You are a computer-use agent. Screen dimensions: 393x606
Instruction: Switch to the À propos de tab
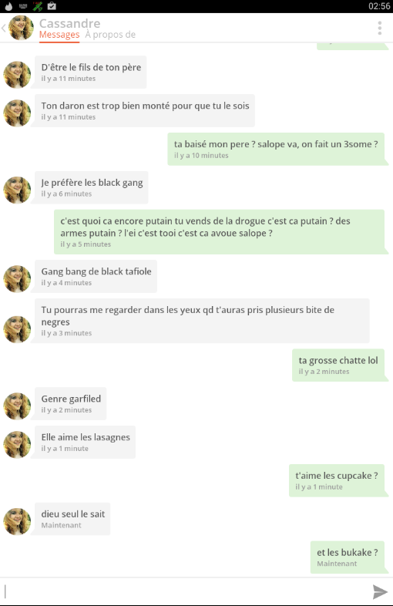110,35
